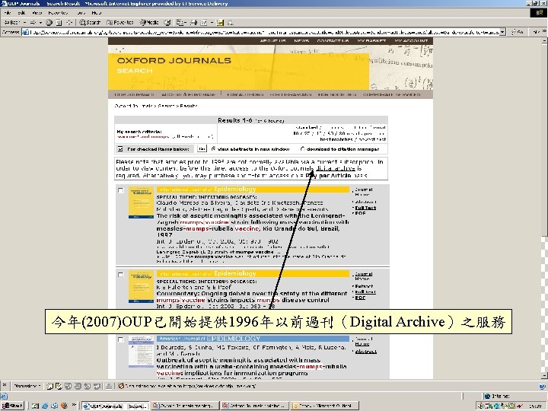Check the American Journal of Epidemiology result checkbox
The image size is (548, 411).
pos(120,339)
